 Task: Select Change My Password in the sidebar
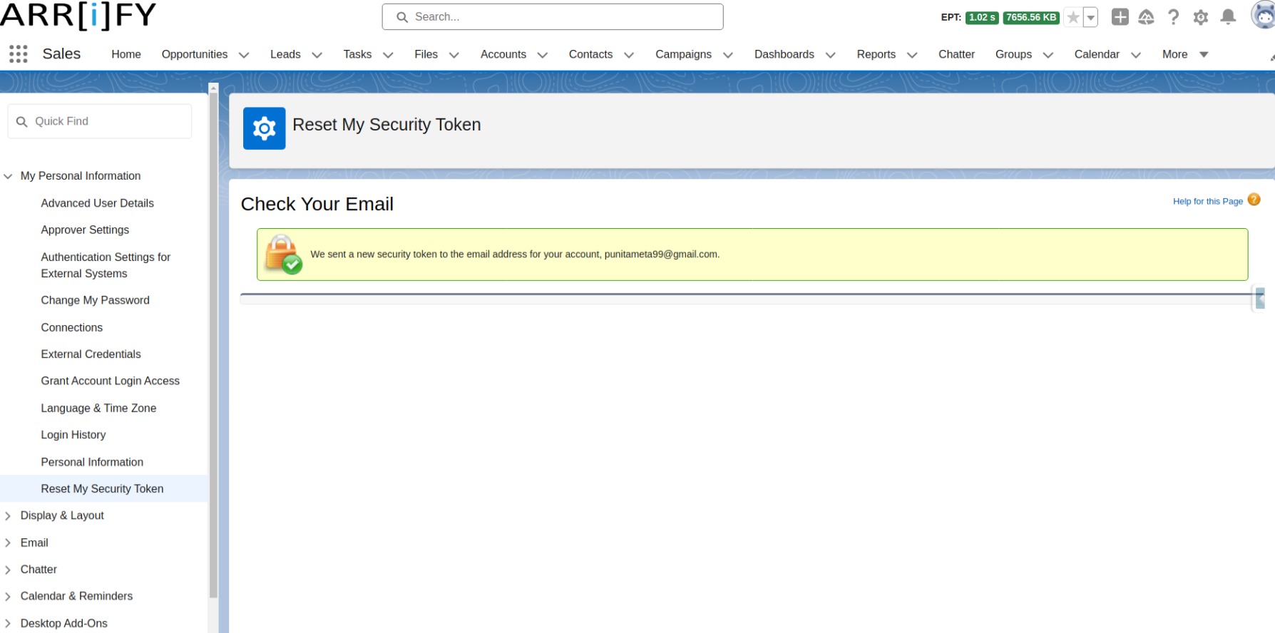pos(95,300)
